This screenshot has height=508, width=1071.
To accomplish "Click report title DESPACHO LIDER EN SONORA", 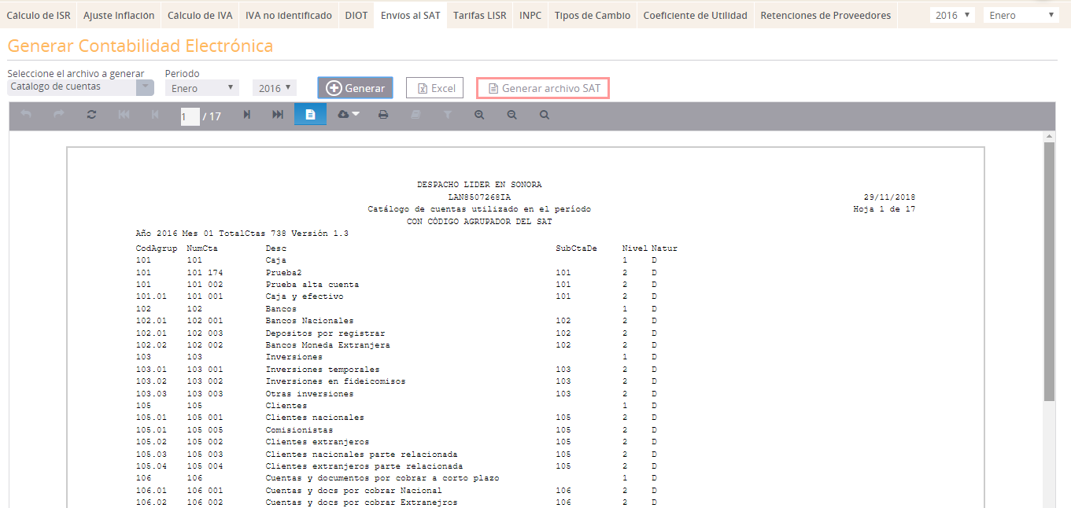I will click(479, 185).
